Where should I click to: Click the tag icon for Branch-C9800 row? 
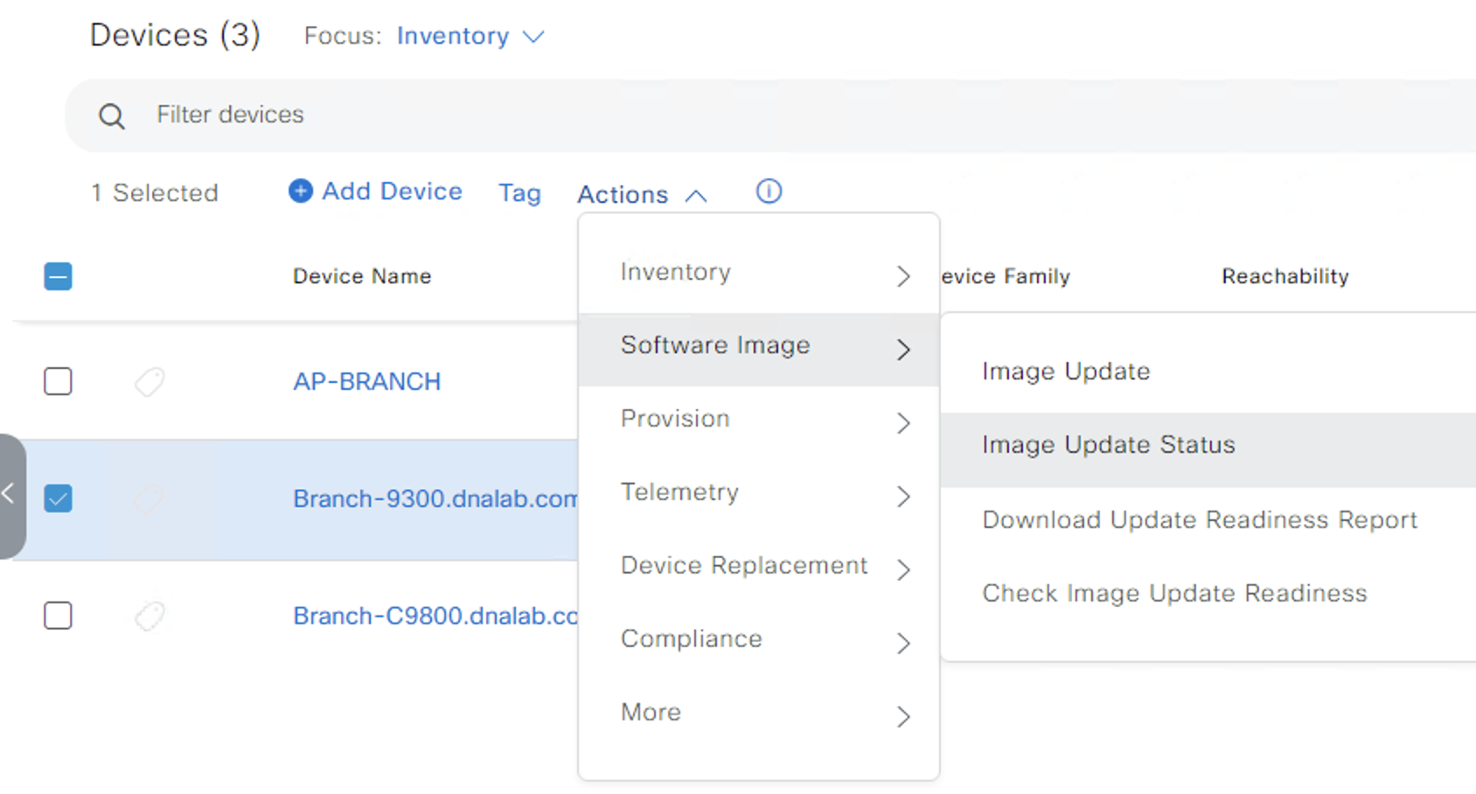(x=150, y=616)
